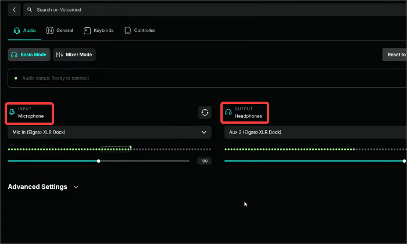This screenshot has width=407, height=244.
Task: Click the green audio status dot
Action: click(16, 78)
